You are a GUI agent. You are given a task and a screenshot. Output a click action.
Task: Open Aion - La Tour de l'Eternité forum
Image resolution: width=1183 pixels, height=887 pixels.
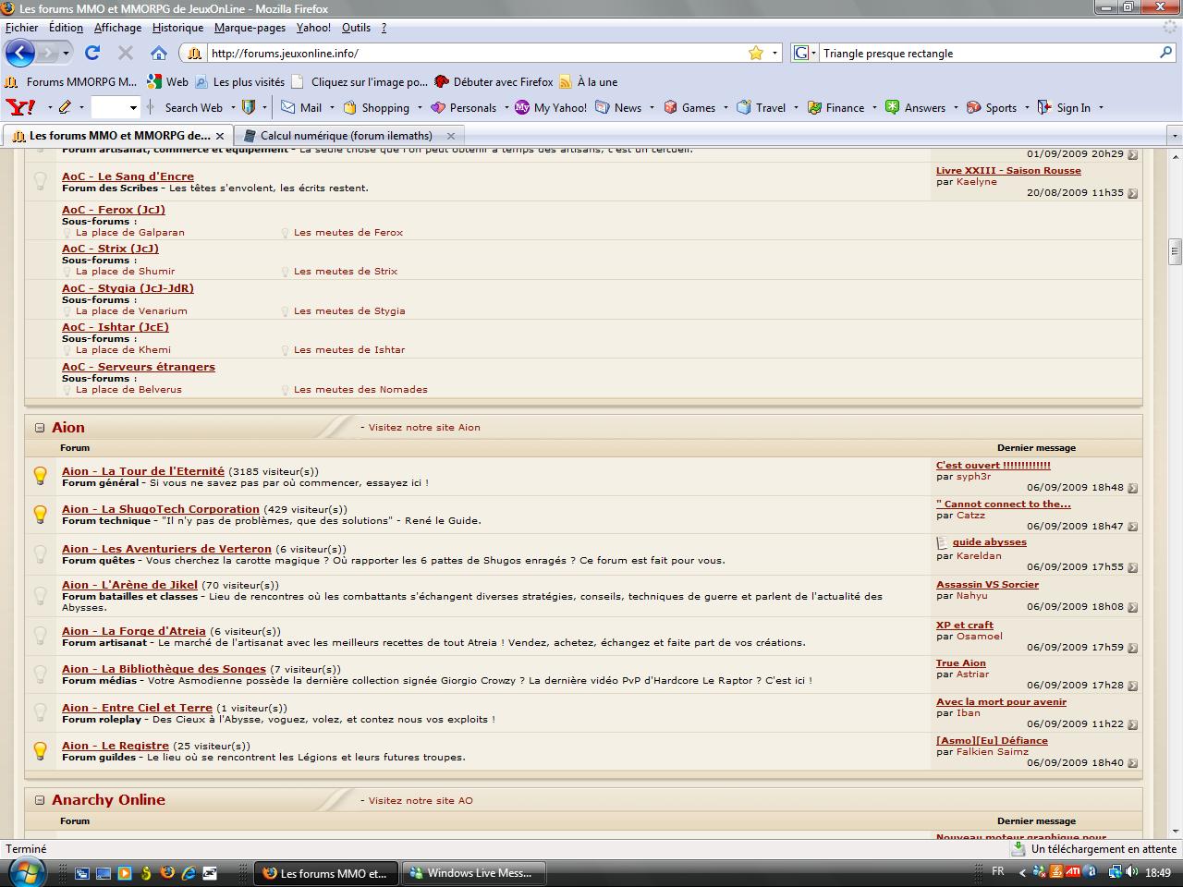coord(143,471)
